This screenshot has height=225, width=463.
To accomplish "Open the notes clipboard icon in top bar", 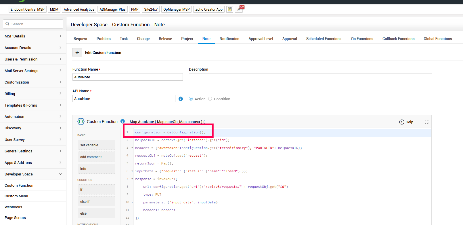I will click(x=229, y=10).
